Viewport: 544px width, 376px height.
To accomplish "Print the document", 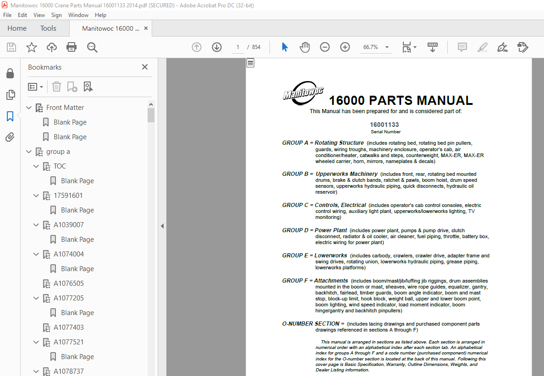I will pos(71,47).
